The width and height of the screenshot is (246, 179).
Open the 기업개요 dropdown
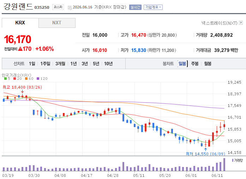pos(153,7)
